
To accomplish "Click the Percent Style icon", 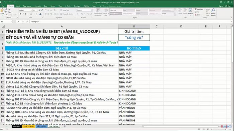I will tap(82, 14).
